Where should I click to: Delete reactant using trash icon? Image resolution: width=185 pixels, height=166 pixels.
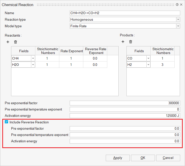pyautogui.click(x=15, y=42)
